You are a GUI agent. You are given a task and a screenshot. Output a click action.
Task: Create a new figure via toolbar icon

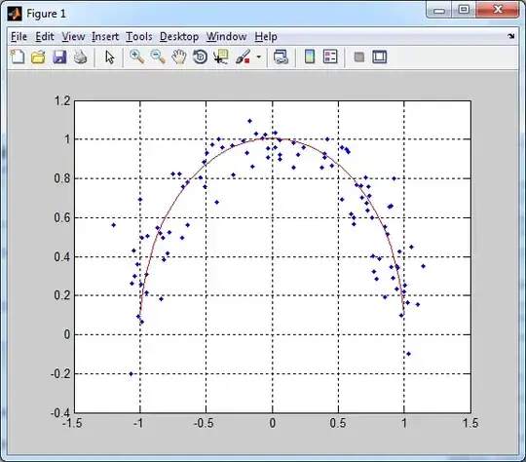(x=18, y=57)
